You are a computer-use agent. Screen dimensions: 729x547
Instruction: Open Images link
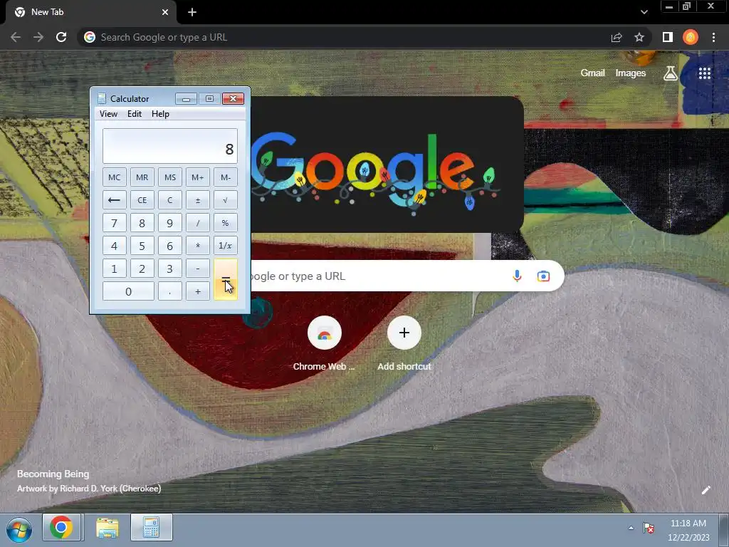pos(631,73)
